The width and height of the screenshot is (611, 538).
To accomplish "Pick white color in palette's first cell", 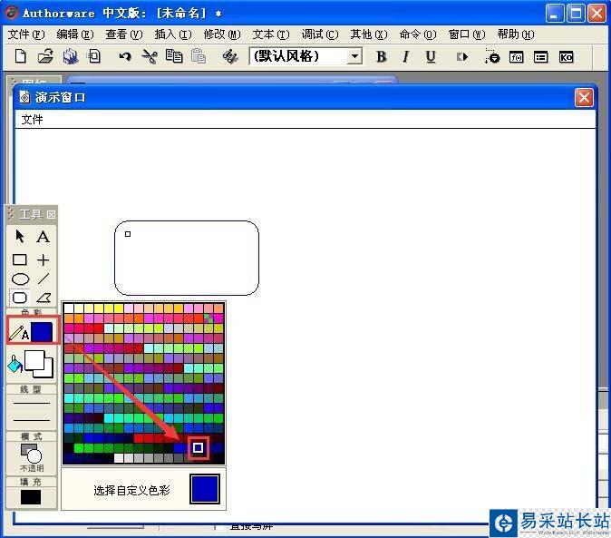I will point(69,308).
